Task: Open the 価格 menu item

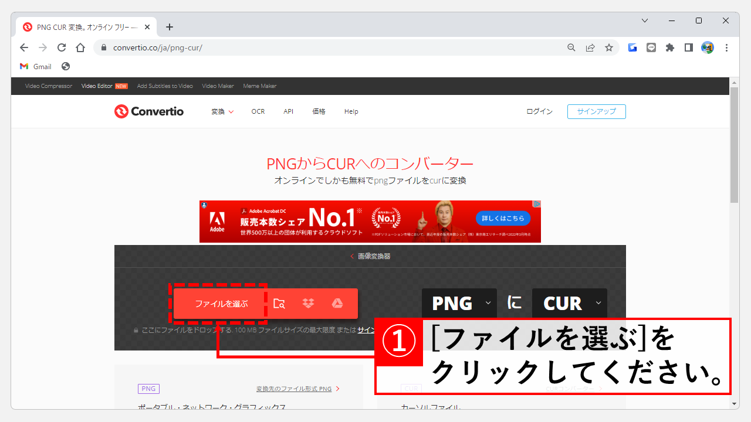Action: pos(319,111)
